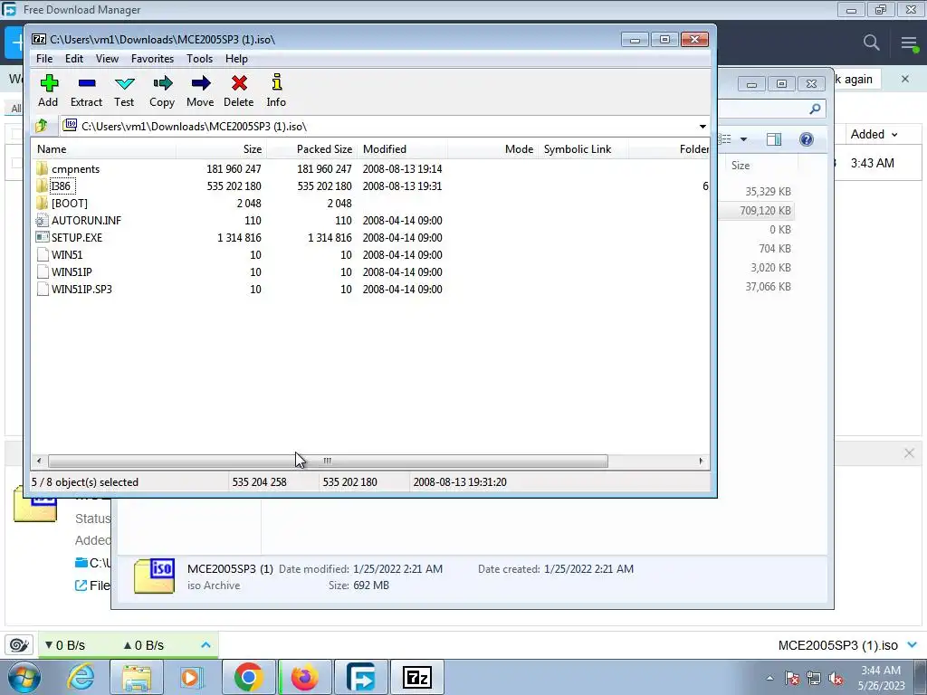Open the Tools menu
This screenshot has width=927, height=695.
point(200,59)
